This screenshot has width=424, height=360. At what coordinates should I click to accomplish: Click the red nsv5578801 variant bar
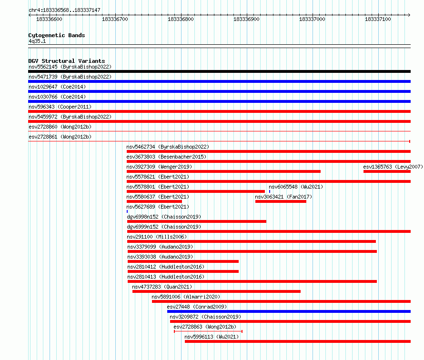click(196, 191)
